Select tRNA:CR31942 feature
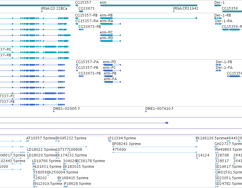Image resolution: width=242 pixels, height=188 pixels. coord(174,11)
